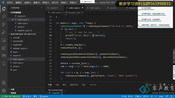Open the Terminal menu
This screenshot has width=175, height=98.
pyautogui.click(x=64, y=2)
